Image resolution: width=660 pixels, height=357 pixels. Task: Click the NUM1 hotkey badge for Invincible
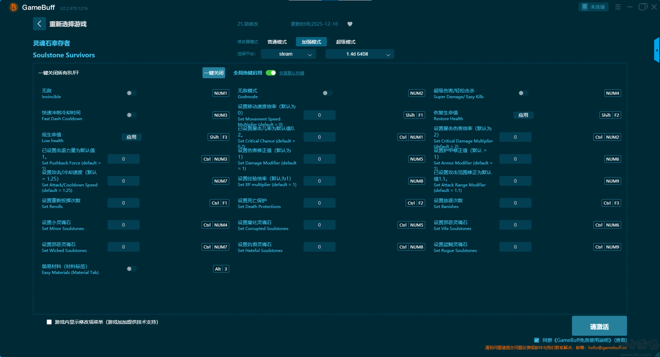221,93
